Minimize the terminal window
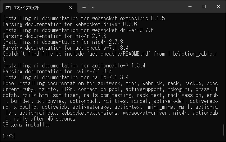The height and width of the screenshot is (142, 226). point(190,7)
